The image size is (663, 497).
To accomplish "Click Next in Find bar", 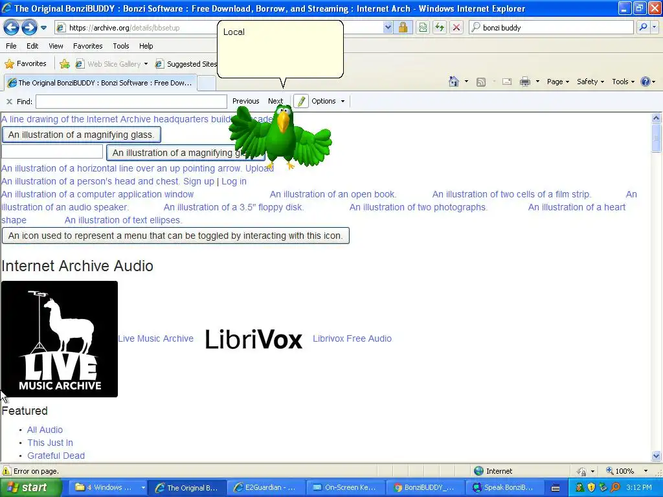I will point(275,101).
